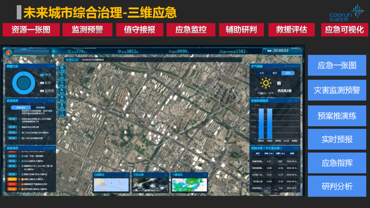Screen dimensions: 370x208
Task: Click the title input field beside emblem
Action: pos(32,52)
